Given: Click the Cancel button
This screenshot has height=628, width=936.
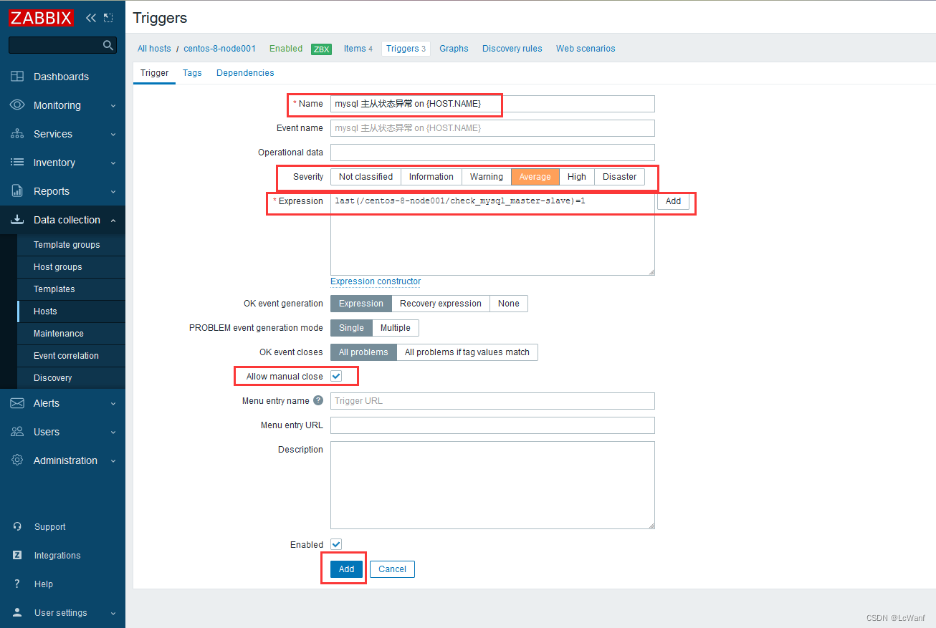Looking at the screenshot, I should click(392, 569).
